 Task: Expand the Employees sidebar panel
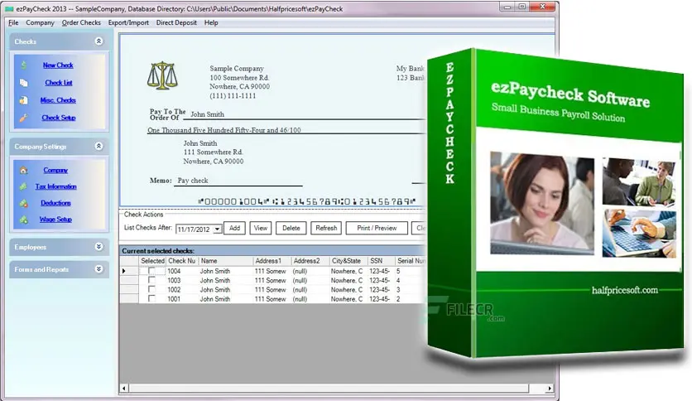click(x=99, y=246)
